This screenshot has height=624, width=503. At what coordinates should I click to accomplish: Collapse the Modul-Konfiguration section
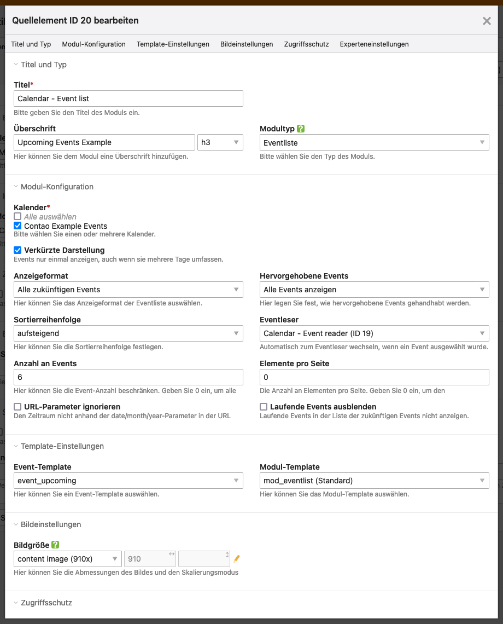click(16, 187)
